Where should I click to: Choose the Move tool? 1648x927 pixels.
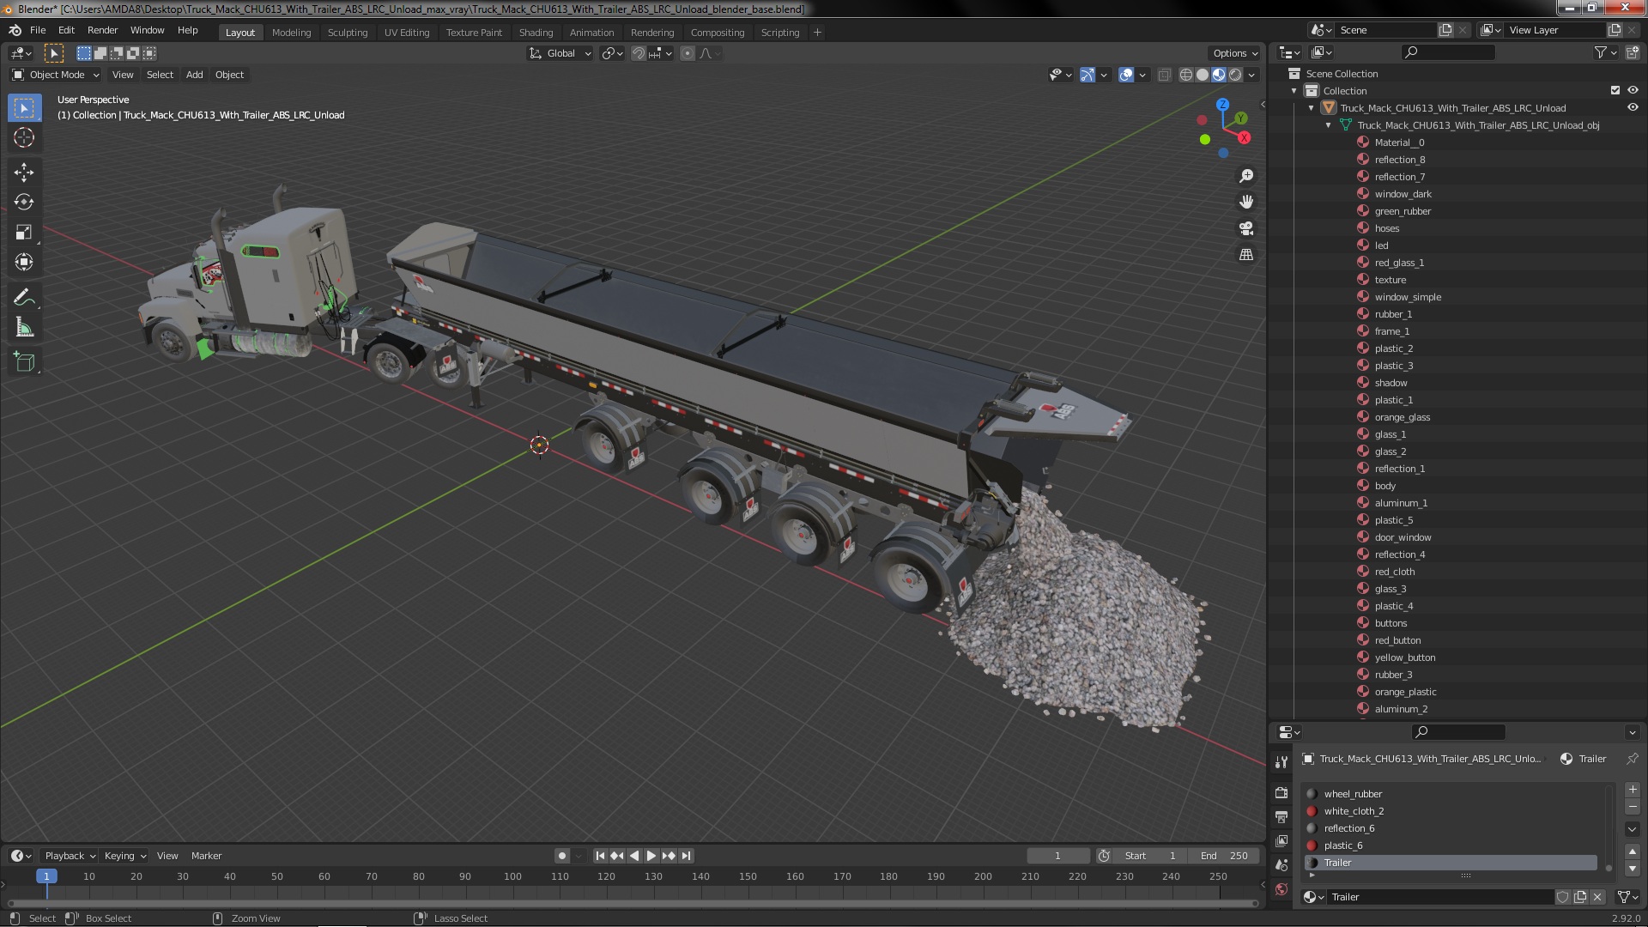pyautogui.click(x=24, y=173)
